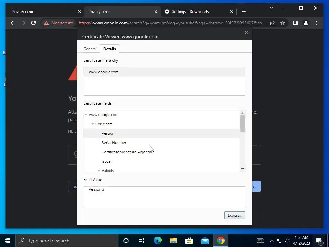Select the second Privacy error tab
Image resolution: width=329 pixels, height=247 pixels.
point(122,12)
